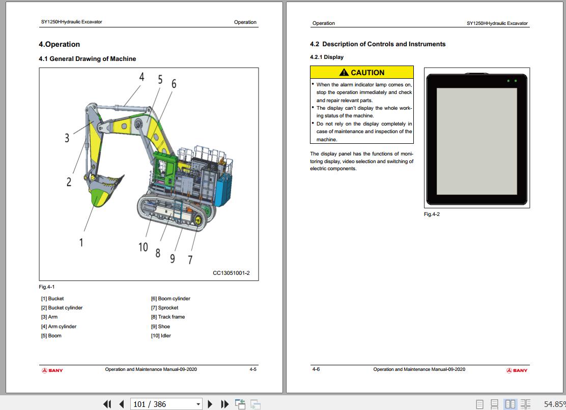Click left page header 'SY1250HHydraulic Excavator'

pos(71,22)
